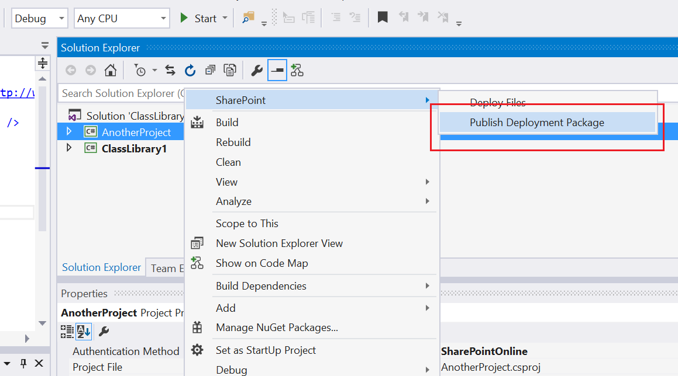Click the Refresh icon in Solution Explorer toolbar

[x=190, y=71]
